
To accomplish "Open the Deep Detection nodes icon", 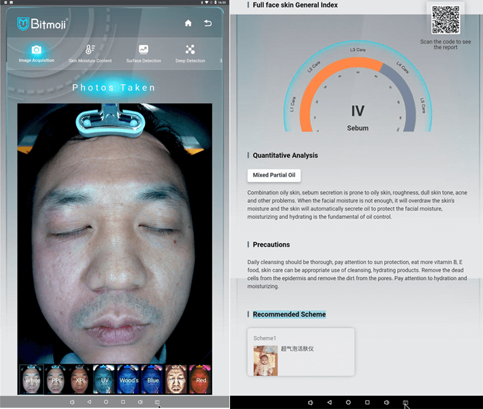I will (190, 50).
